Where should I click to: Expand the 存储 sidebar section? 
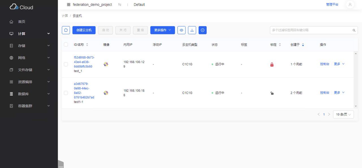coord(11,46)
